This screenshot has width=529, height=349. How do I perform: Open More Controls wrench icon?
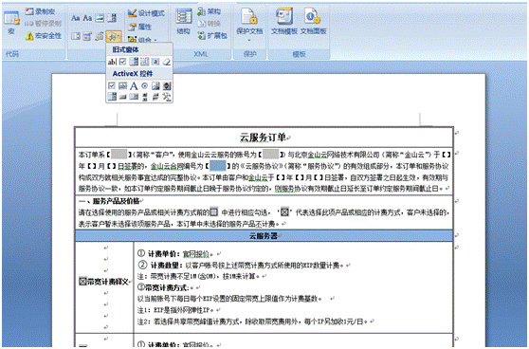(x=166, y=97)
